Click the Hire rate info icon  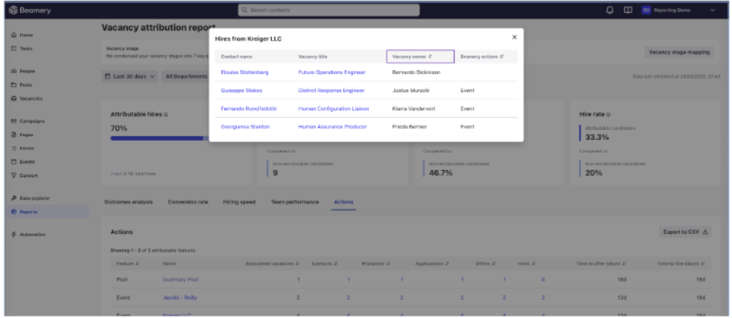[x=608, y=114]
